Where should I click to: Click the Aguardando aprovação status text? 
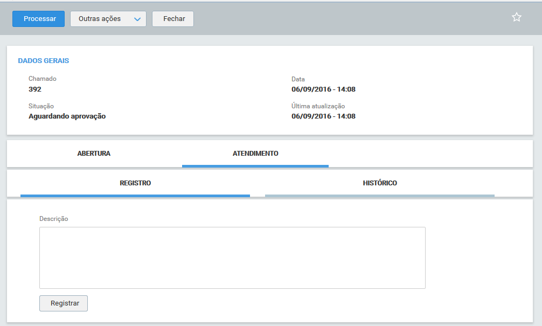tap(67, 116)
